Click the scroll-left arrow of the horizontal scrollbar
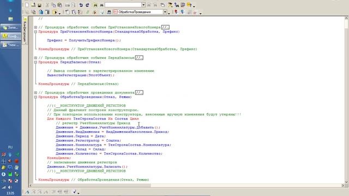The image size is (349, 196). coord(31,185)
